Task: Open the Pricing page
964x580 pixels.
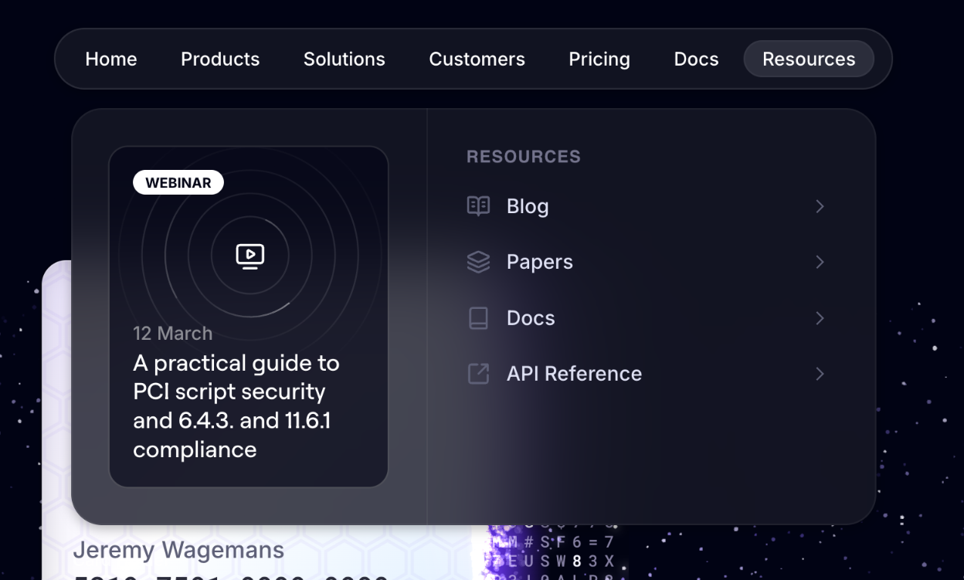Action: pyautogui.click(x=599, y=59)
